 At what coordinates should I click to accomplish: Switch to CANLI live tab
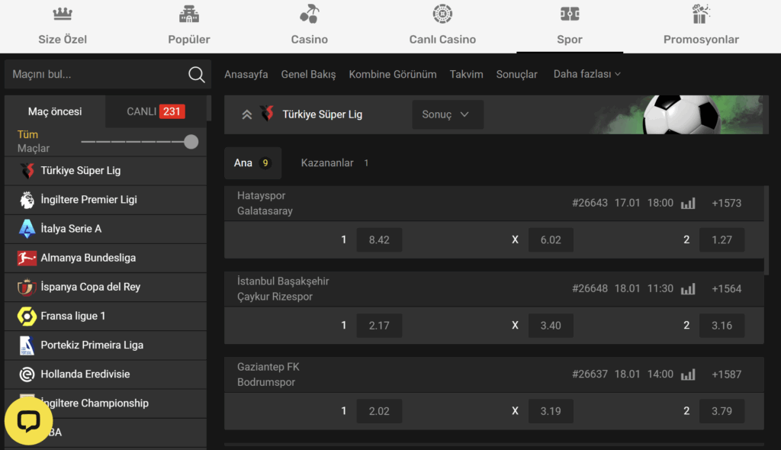coord(156,111)
